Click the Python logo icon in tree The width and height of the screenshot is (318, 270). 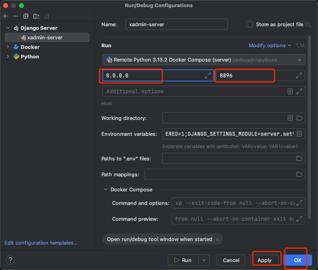[16, 56]
